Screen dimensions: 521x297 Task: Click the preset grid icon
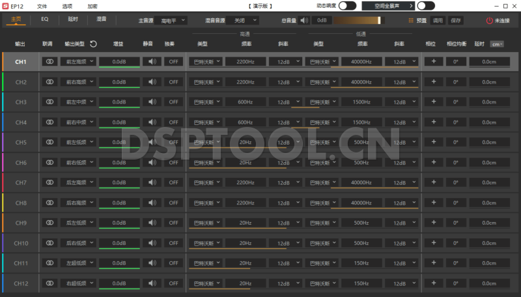point(411,20)
